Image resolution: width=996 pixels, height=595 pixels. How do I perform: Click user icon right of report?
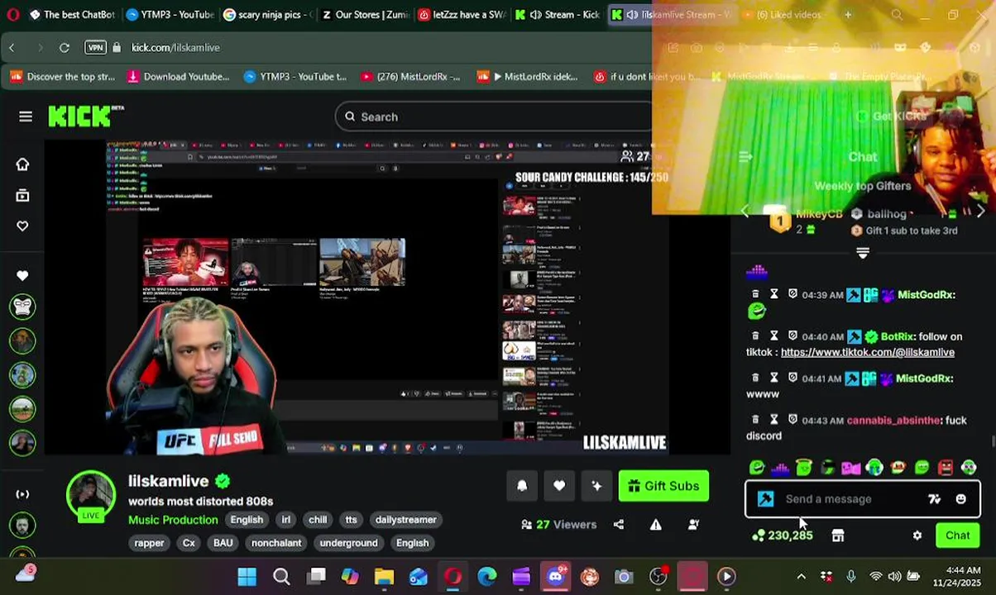pyautogui.click(x=693, y=525)
